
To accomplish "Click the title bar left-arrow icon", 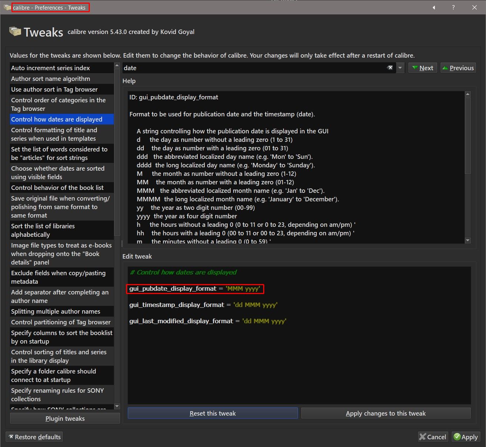I will click(x=434, y=7).
